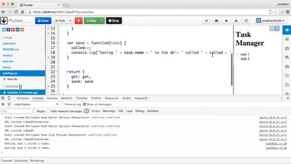Open Chrome hamburger menu
Image resolution: width=291 pixels, height=164 pixels.
288,12
